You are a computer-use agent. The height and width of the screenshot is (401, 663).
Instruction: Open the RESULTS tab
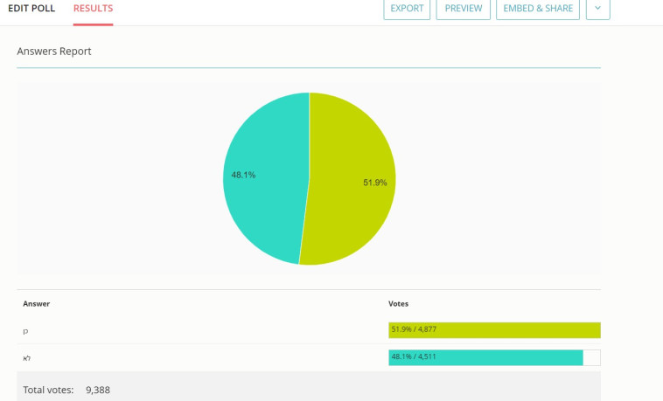(x=93, y=9)
